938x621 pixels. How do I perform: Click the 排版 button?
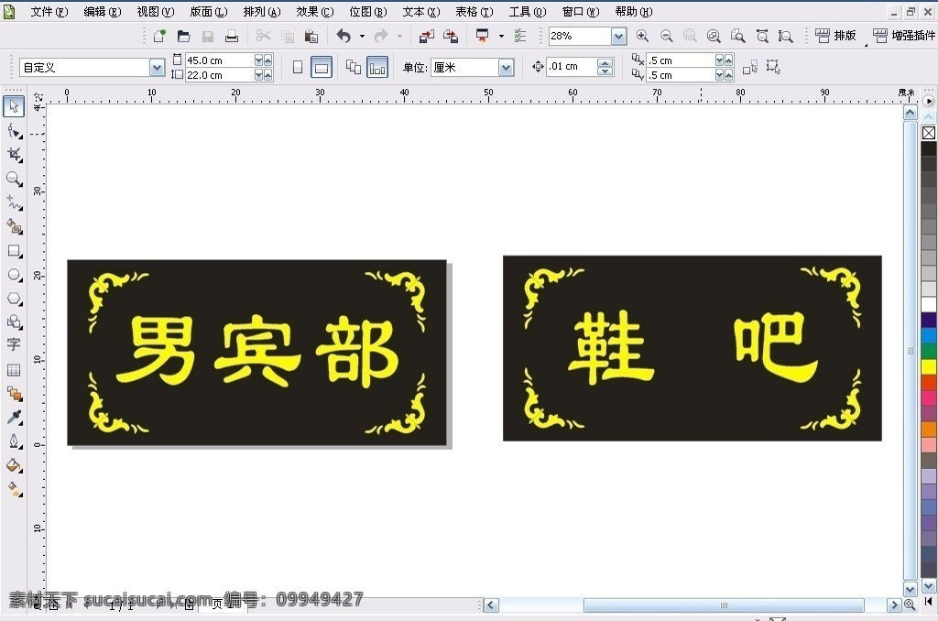(835, 36)
